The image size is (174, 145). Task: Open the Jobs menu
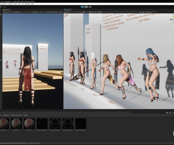click(19, 4)
